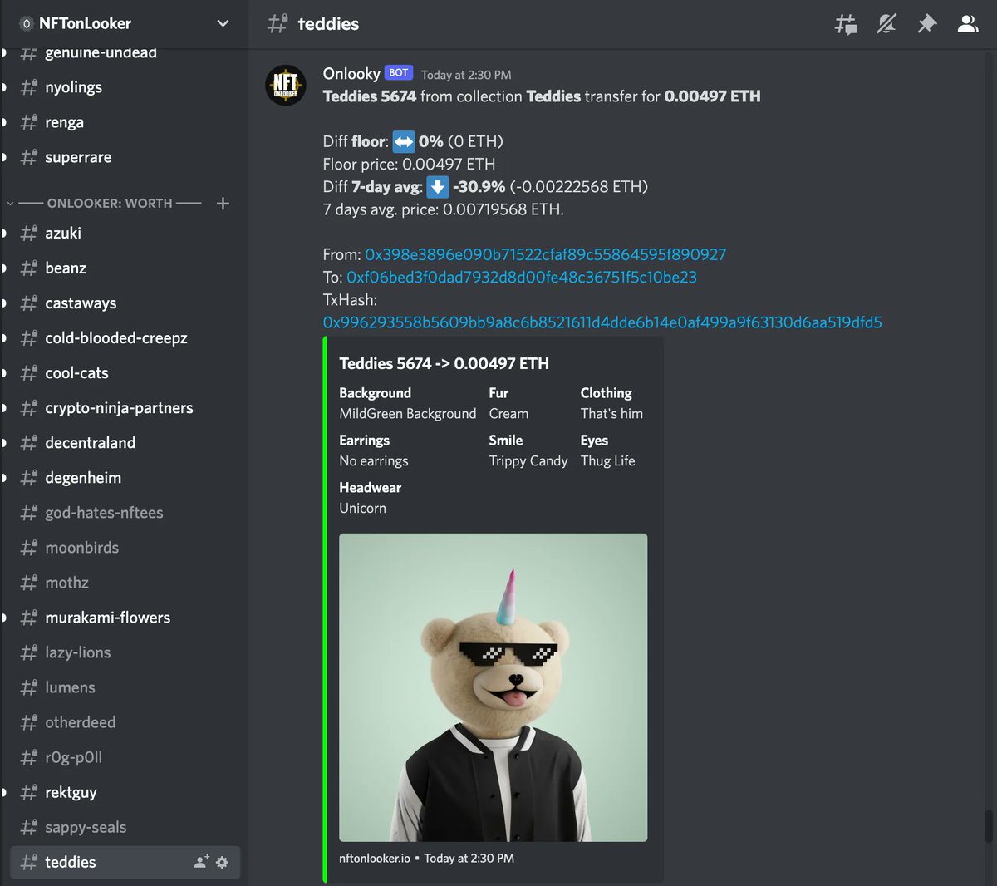
Task: Open the TxHash transaction link
Action: click(602, 322)
